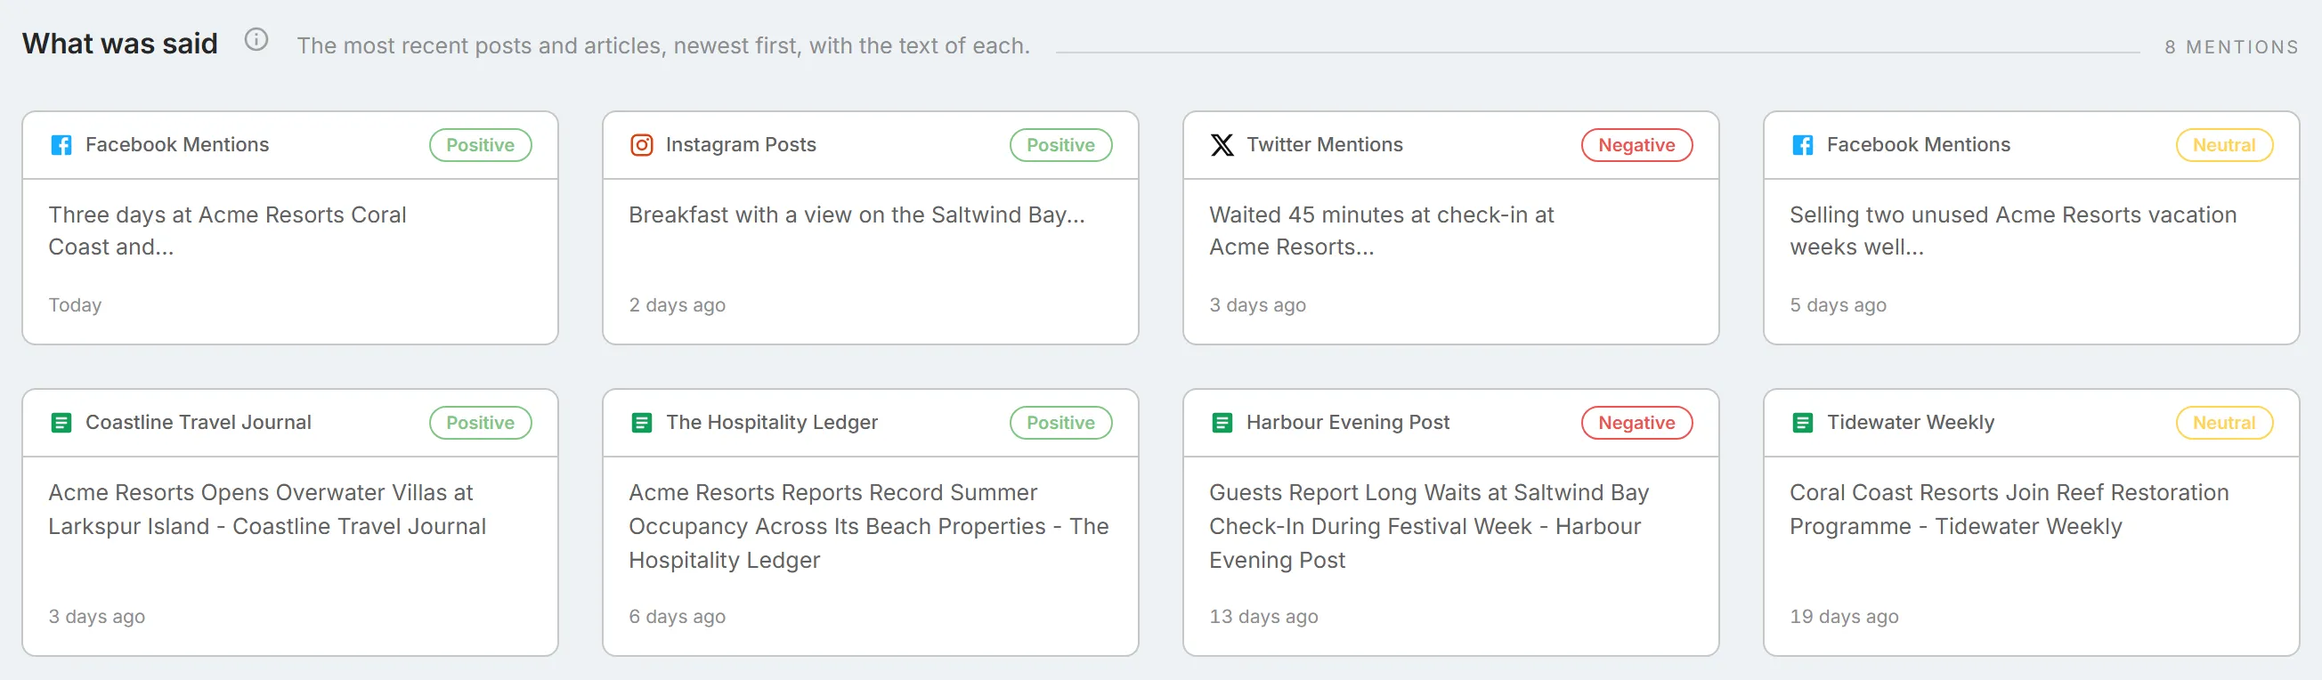The image size is (2322, 680).
Task: Click the 'Harbour Evening Post' source title
Action: click(1348, 423)
